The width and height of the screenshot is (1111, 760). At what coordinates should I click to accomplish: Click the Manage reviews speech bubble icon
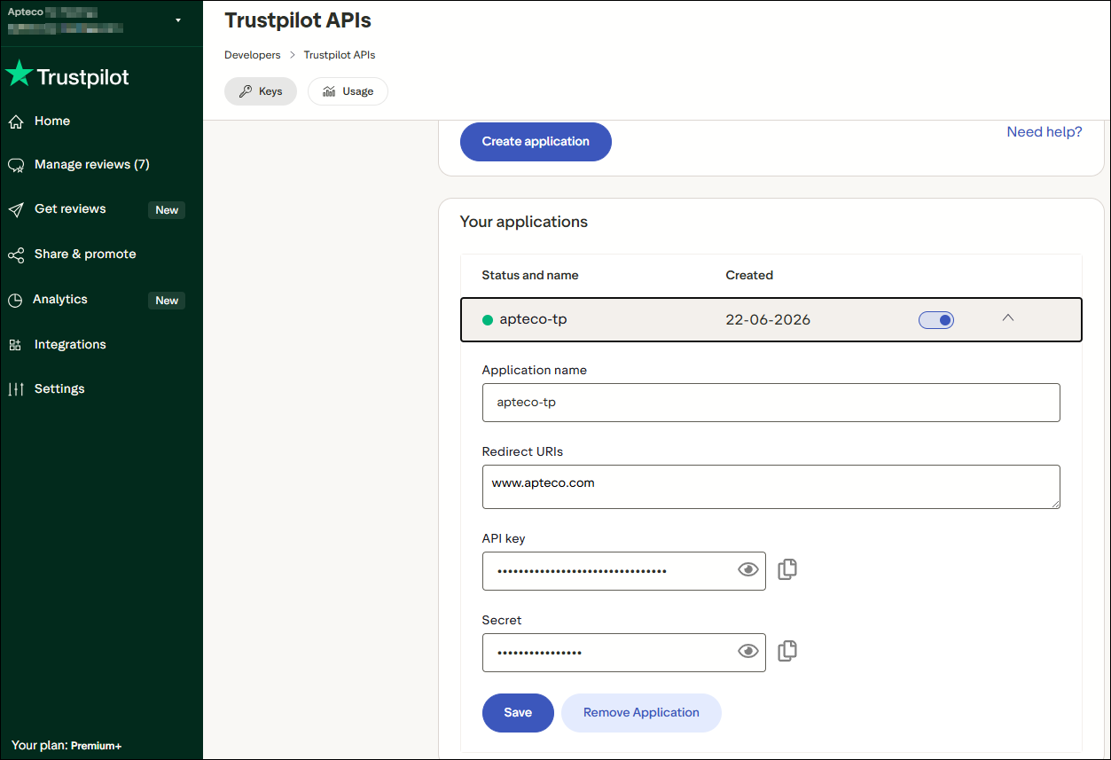16,165
